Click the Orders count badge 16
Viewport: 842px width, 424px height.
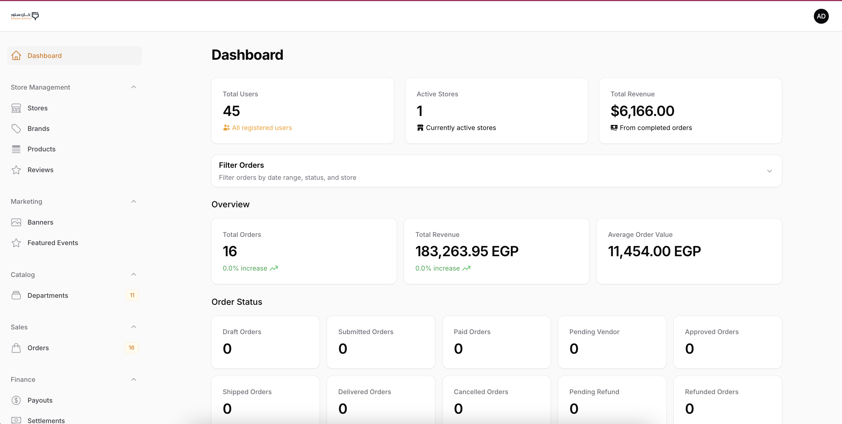click(x=131, y=348)
